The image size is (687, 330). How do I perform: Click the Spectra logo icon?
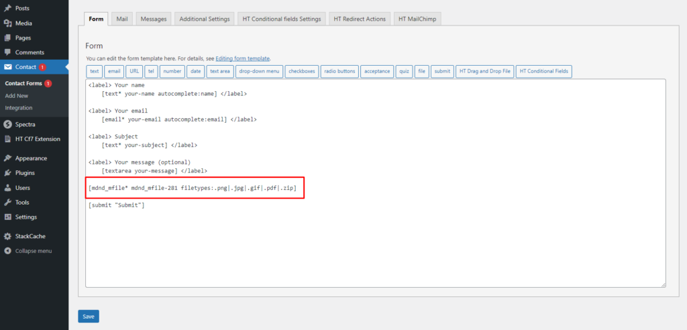[7, 124]
